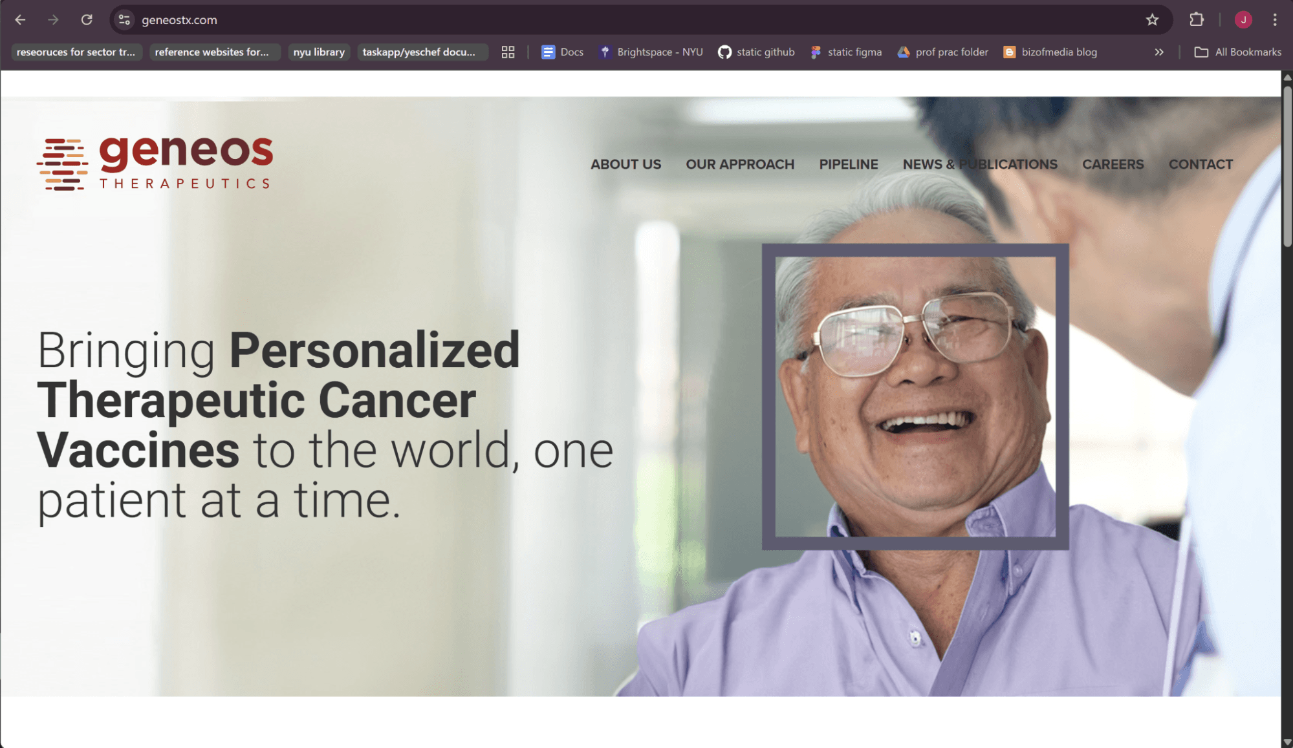1293x748 pixels.
Task: Reload the page with refresh icon
Action: tap(87, 20)
